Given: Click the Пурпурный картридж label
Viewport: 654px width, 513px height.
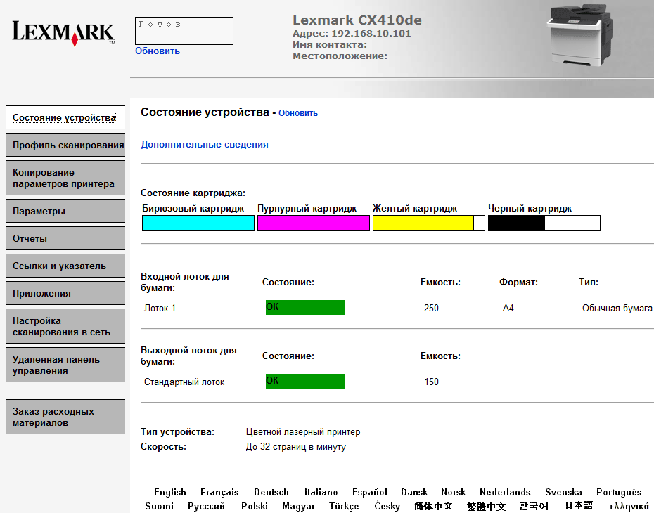Looking at the screenshot, I should [x=307, y=209].
